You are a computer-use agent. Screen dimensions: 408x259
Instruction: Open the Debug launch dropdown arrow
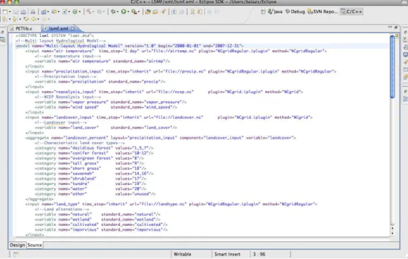[x=117, y=12]
